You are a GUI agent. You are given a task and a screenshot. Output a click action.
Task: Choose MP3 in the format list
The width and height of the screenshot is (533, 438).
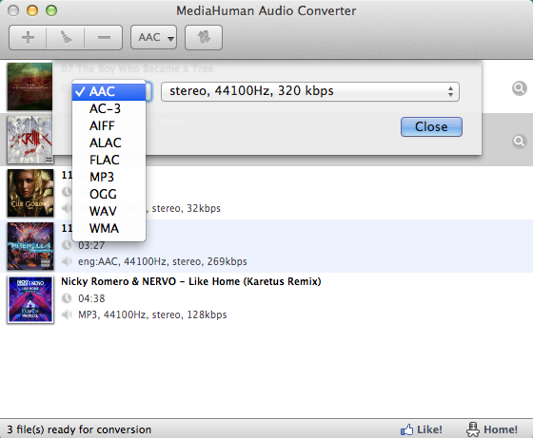click(x=109, y=177)
